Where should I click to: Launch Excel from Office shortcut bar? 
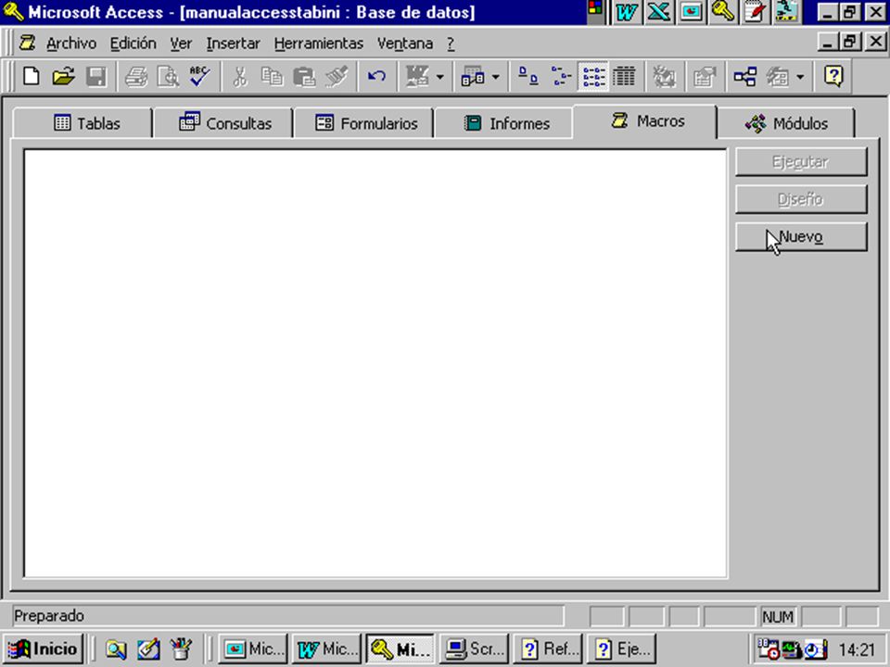click(x=658, y=12)
